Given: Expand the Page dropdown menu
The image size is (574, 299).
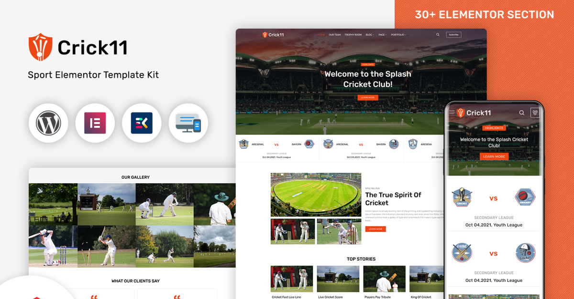Looking at the screenshot, I should (x=382, y=35).
